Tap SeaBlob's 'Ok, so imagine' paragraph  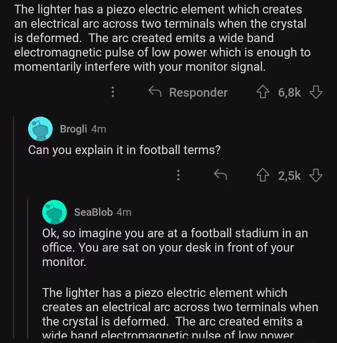175,247
